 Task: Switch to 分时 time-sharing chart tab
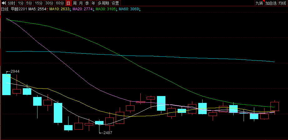(12, 3)
